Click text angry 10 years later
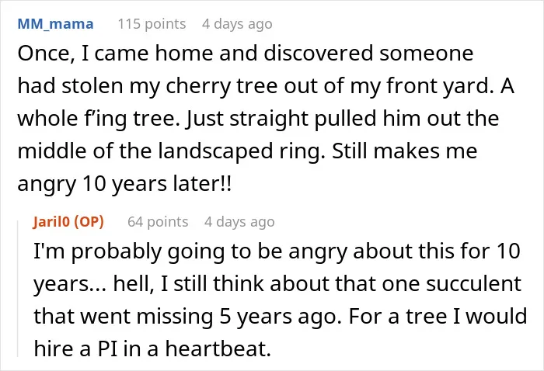 click(x=124, y=184)
